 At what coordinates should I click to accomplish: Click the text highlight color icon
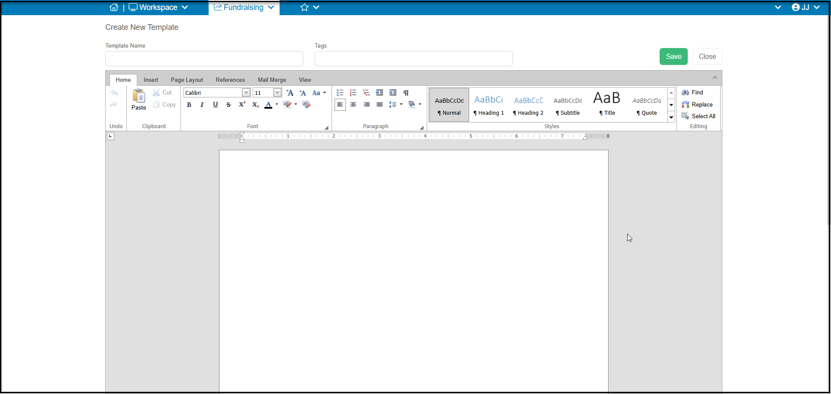click(287, 104)
